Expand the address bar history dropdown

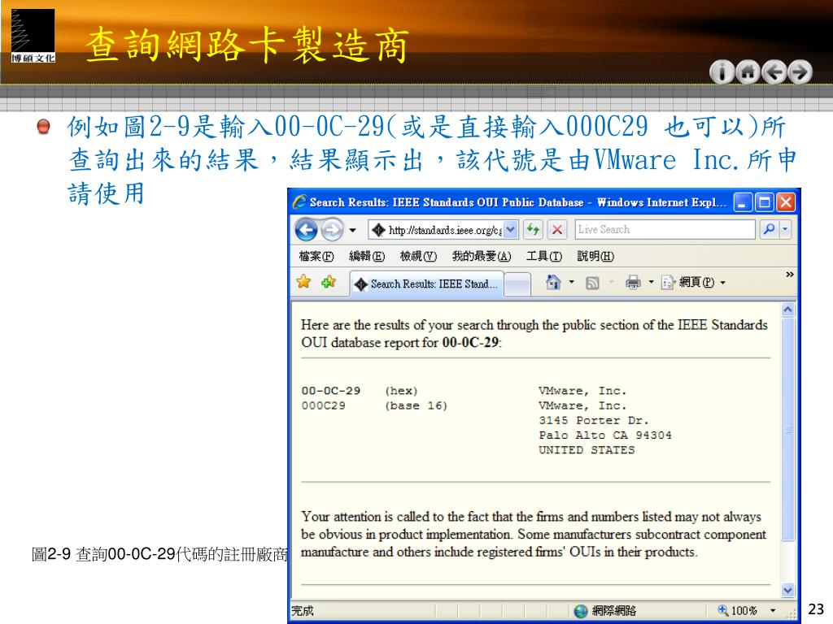(510, 230)
